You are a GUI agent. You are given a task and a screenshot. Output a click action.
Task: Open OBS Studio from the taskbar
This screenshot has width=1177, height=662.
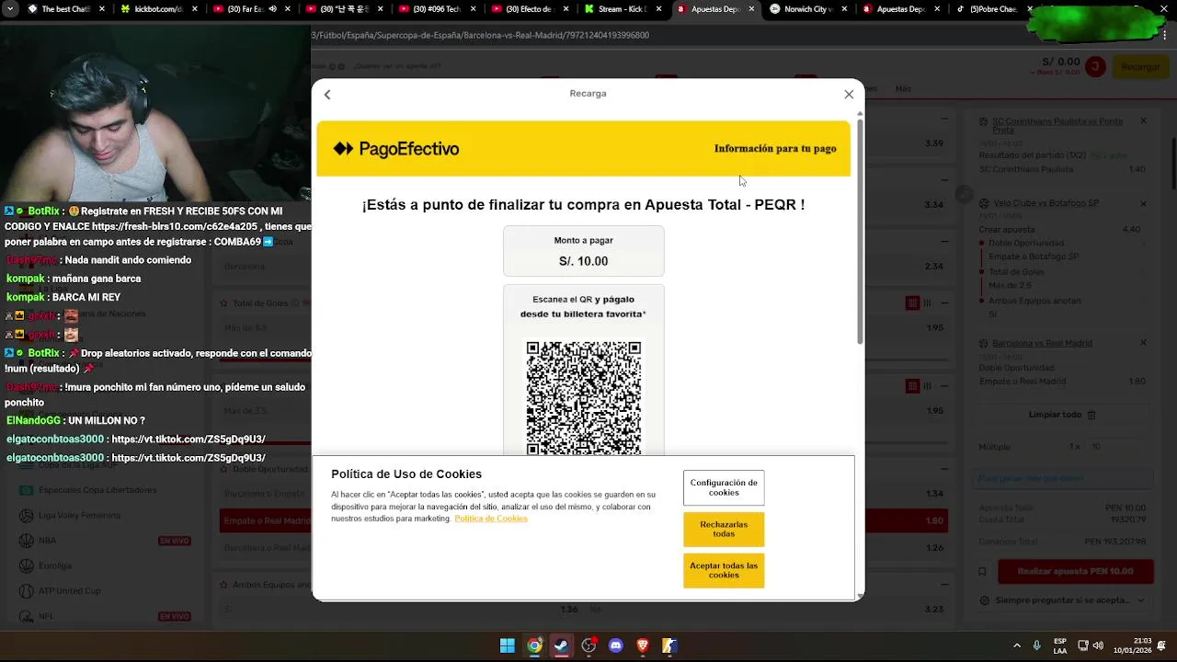pos(588,645)
